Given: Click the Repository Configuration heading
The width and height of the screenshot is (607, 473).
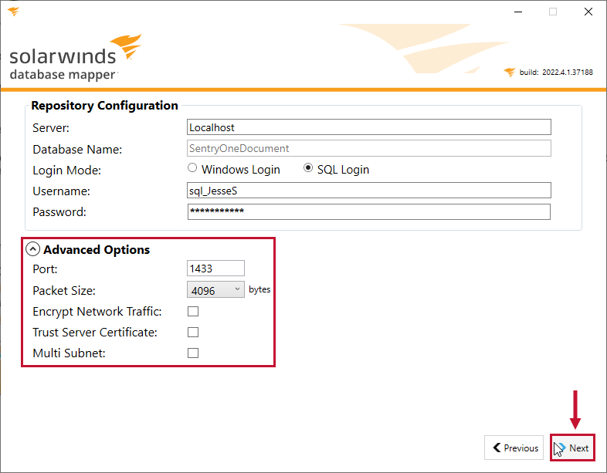Looking at the screenshot, I should point(104,106).
